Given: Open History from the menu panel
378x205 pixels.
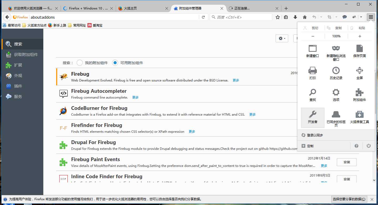Looking at the screenshot, I should [x=336, y=73].
